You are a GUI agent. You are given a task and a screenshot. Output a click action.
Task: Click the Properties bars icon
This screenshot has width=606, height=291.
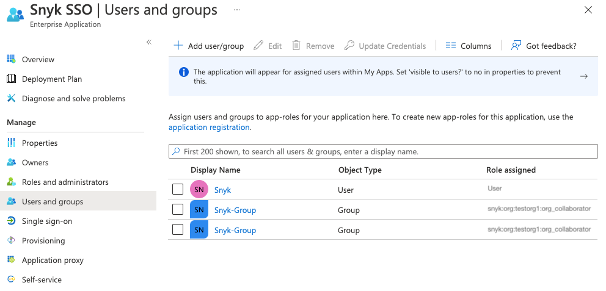click(x=11, y=143)
